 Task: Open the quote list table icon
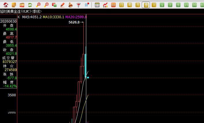point(97,5)
